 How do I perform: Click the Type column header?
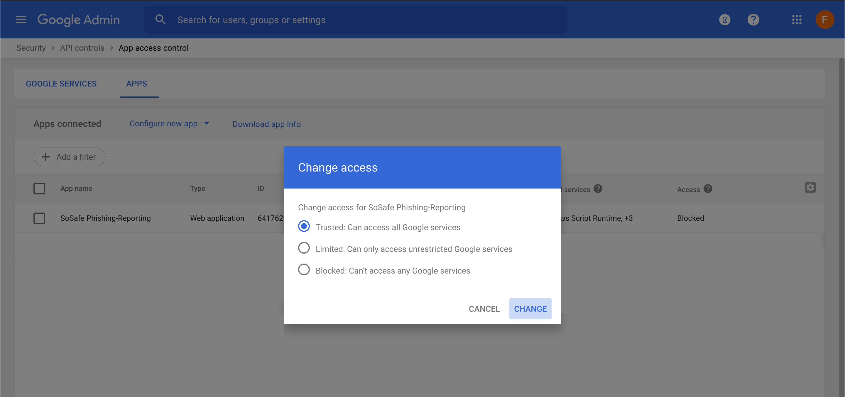[x=197, y=189]
